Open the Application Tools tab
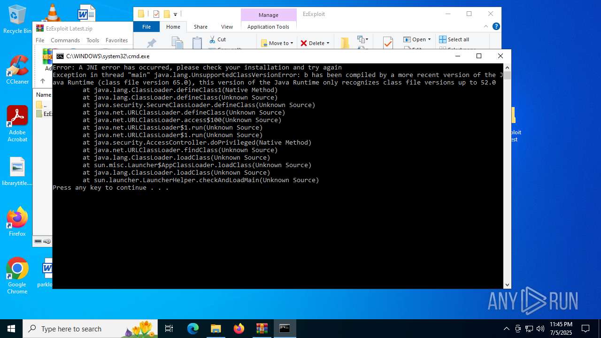The height and width of the screenshot is (338, 601). [x=268, y=27]
